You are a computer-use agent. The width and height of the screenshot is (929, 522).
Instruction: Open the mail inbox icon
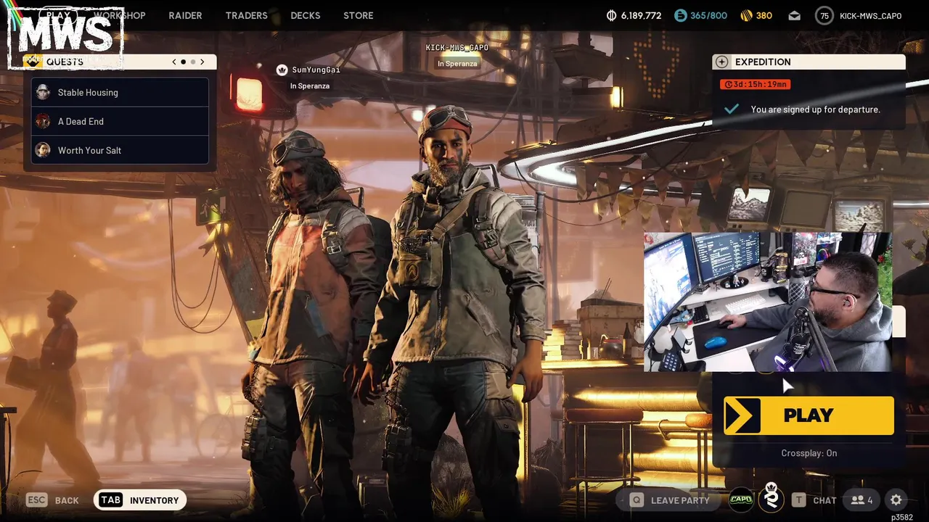[795, 15]
